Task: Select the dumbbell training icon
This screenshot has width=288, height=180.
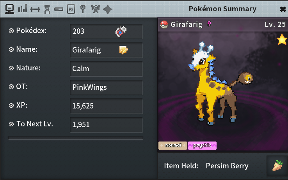Action: [x=35, y=9]
